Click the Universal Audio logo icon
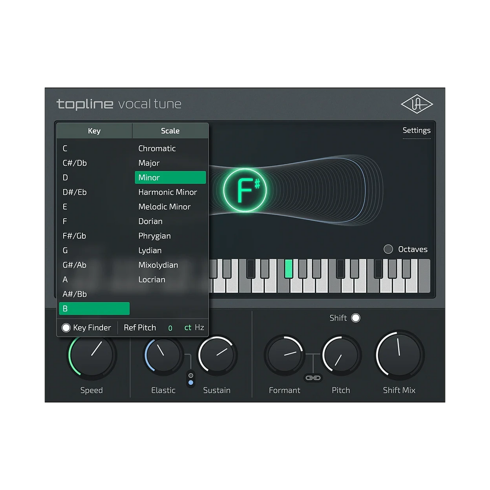 click(416, 105)
